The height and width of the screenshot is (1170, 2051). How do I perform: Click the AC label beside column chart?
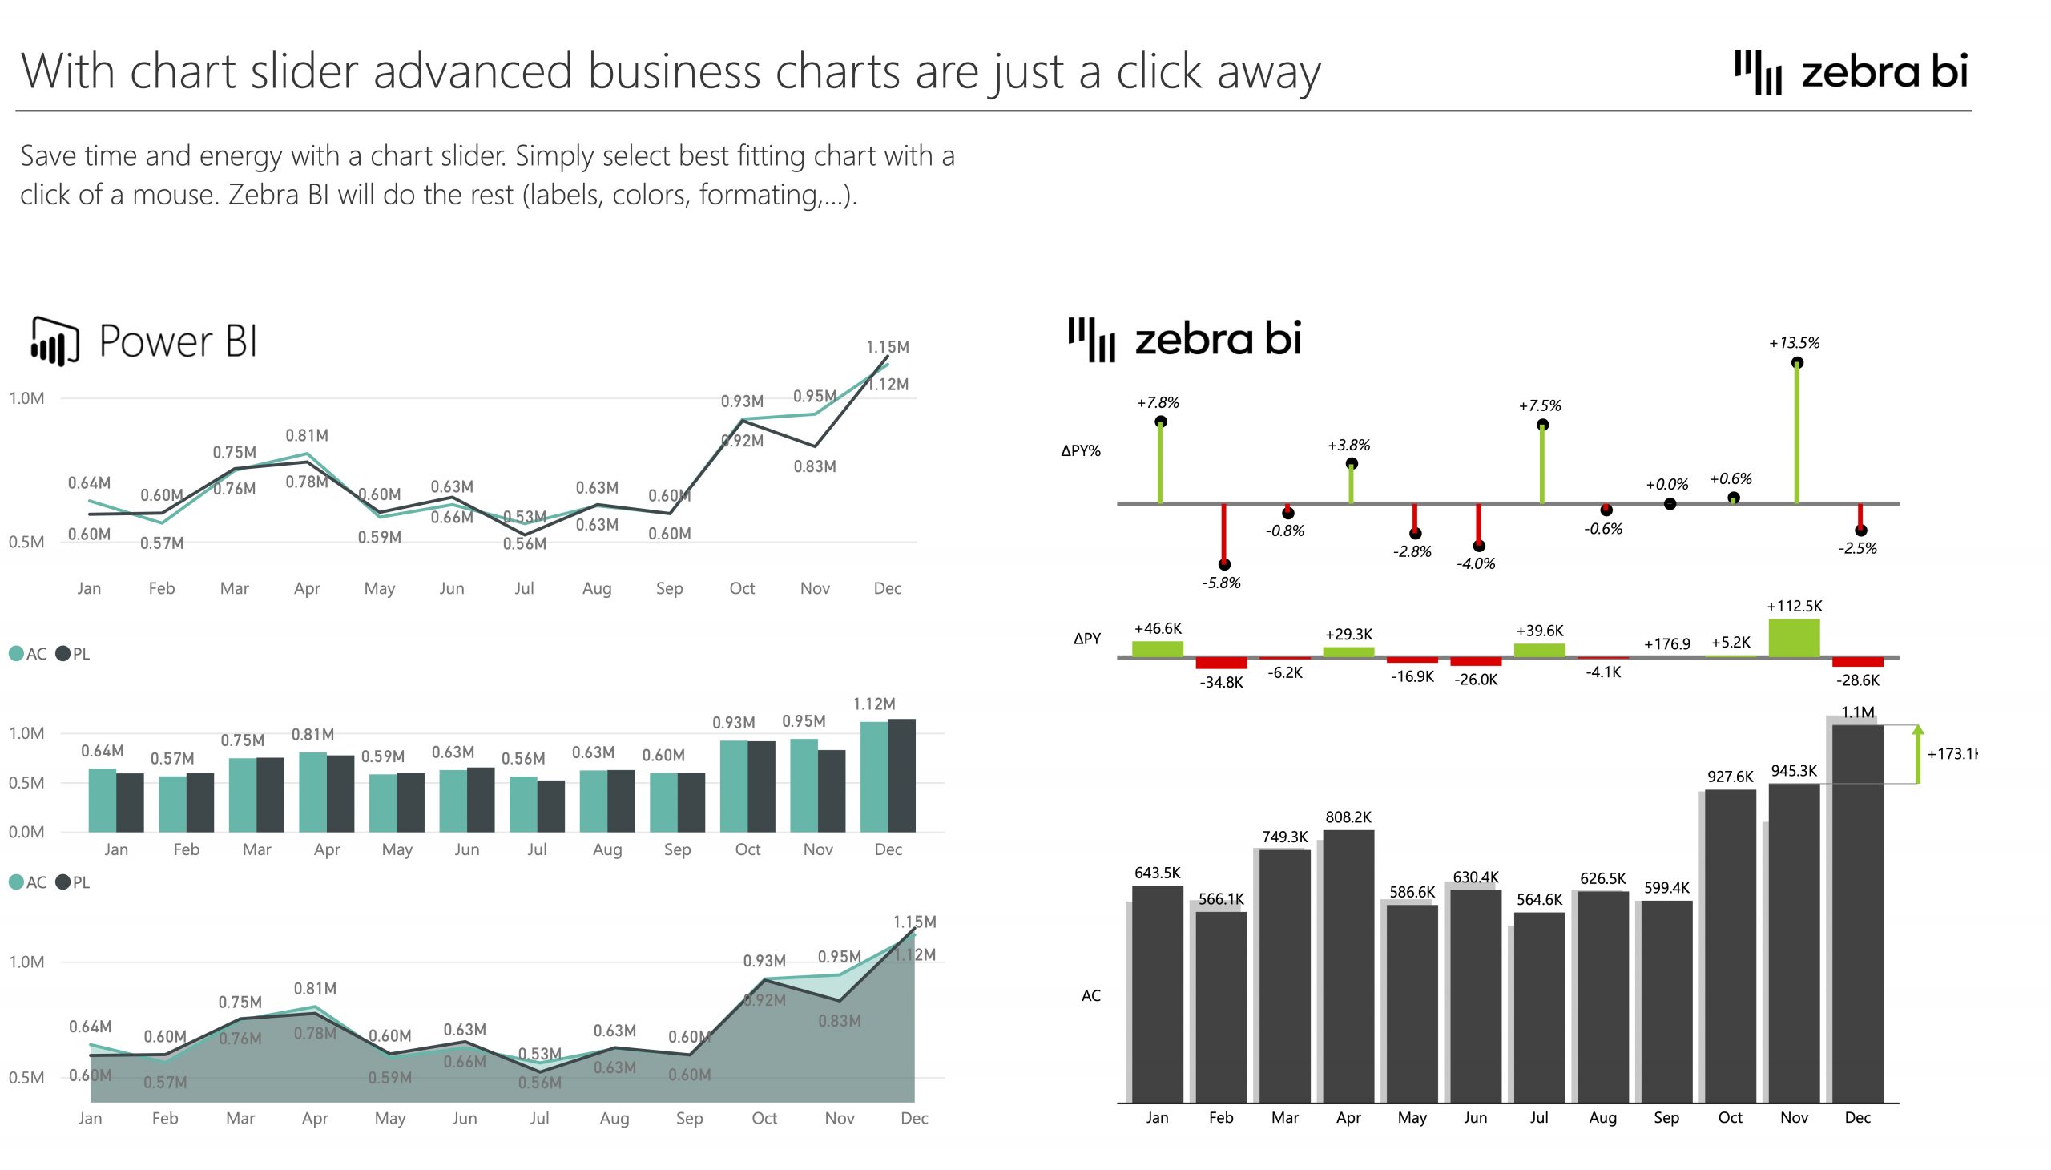[1090, 995]
